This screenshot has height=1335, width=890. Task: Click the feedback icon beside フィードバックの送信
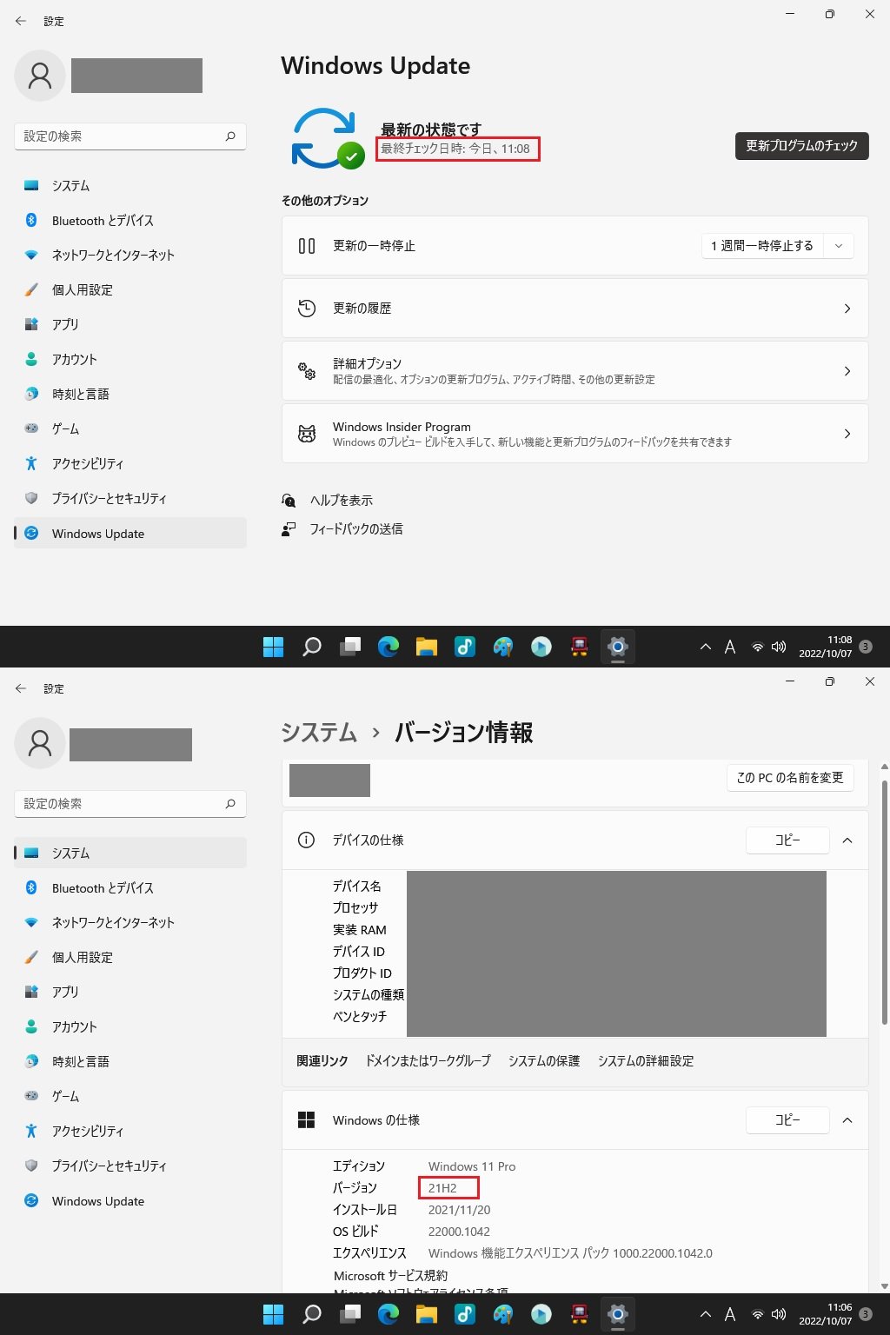289,529
